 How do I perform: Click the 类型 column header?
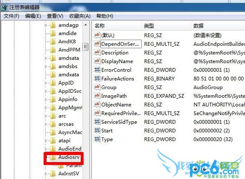(x=166, y=26)
